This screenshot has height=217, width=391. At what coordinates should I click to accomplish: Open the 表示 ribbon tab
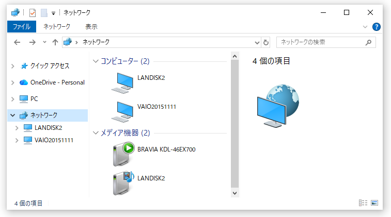click(91, 27)
